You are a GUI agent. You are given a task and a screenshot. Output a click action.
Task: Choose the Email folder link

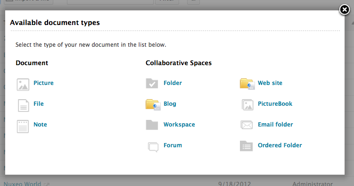coord(275,125)
